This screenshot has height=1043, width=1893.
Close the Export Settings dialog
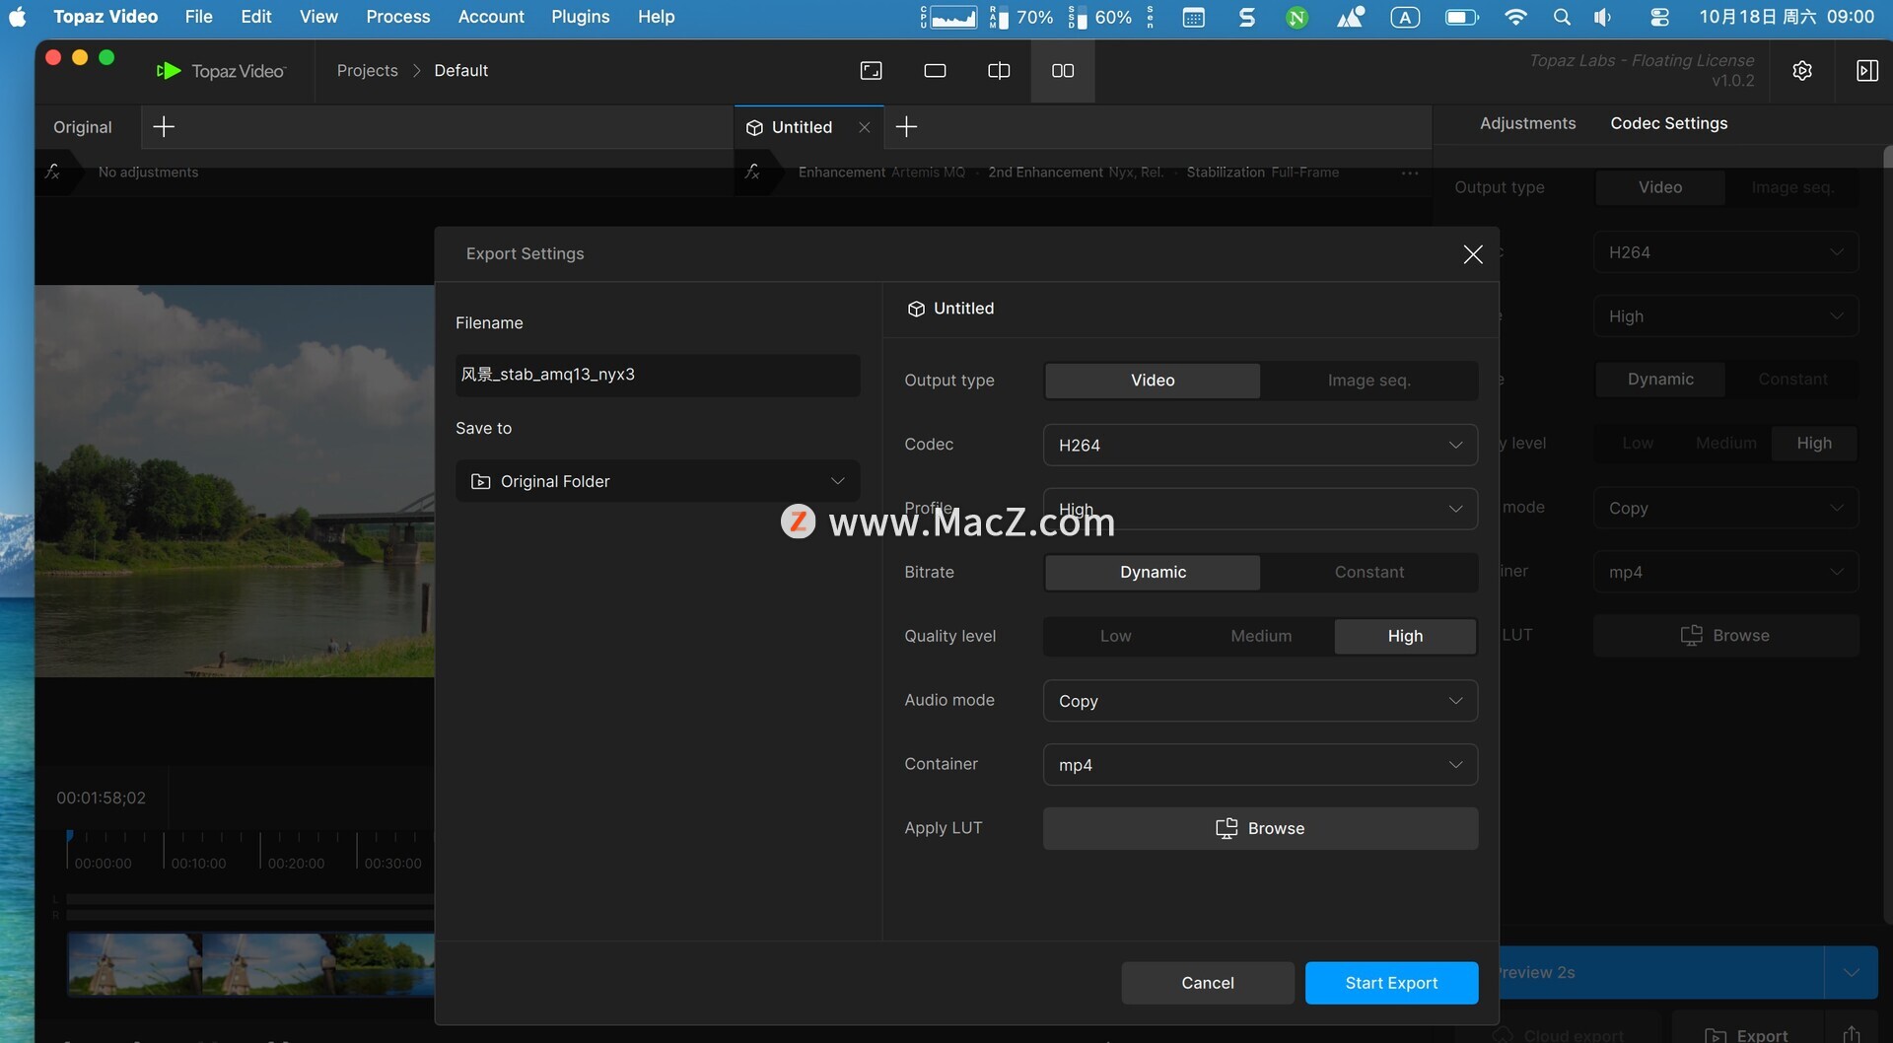1473,254
